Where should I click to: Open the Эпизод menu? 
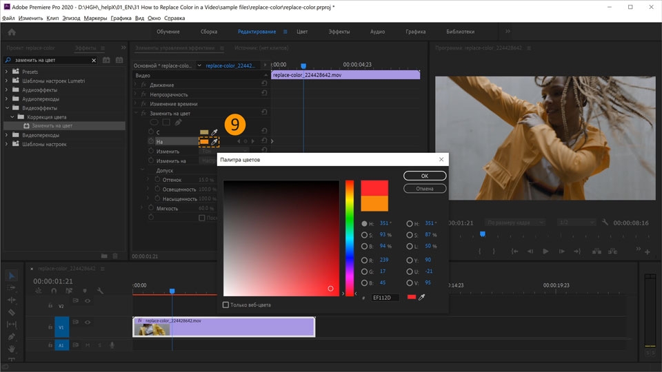click(71, 18)
